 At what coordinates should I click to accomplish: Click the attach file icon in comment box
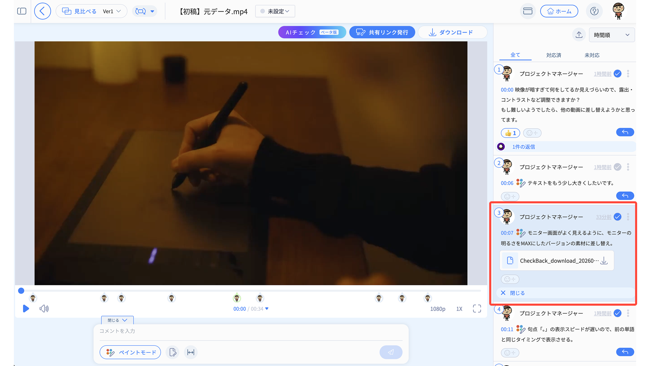click(x=173, y=352)
